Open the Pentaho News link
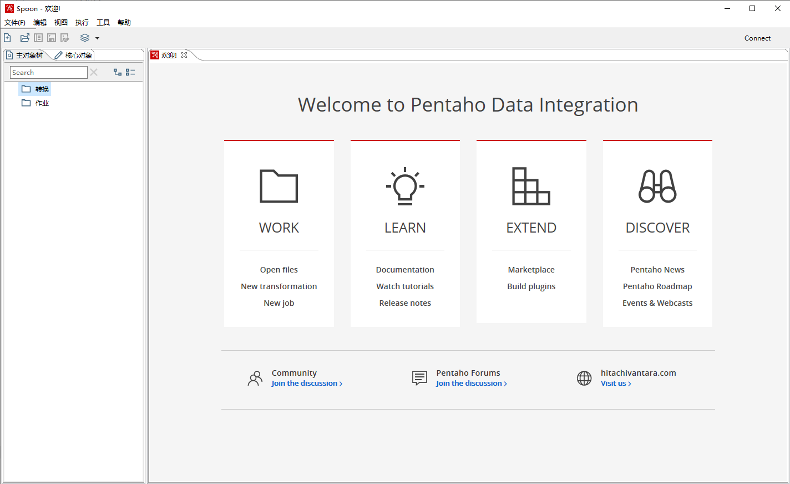790x484 pixels. 657,270
